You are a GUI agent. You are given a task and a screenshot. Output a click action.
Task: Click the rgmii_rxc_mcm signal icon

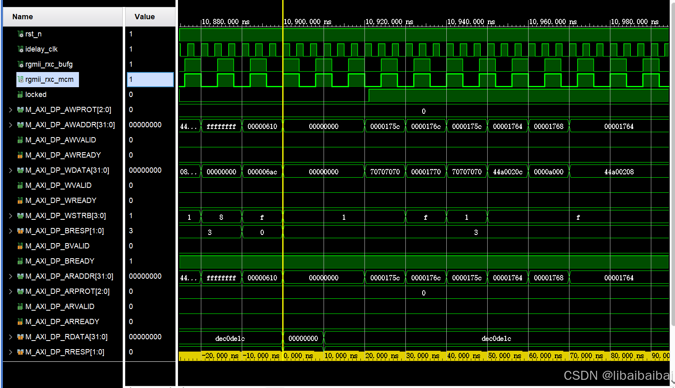coord(20,79)
